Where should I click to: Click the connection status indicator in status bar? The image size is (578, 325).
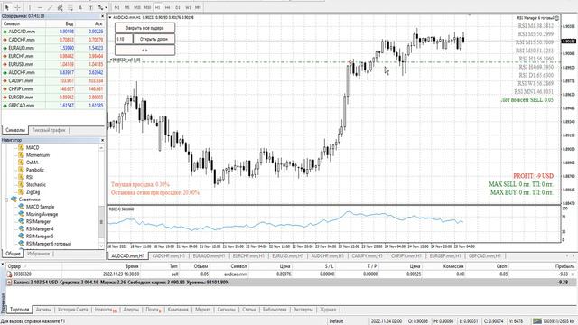point(554,321)
